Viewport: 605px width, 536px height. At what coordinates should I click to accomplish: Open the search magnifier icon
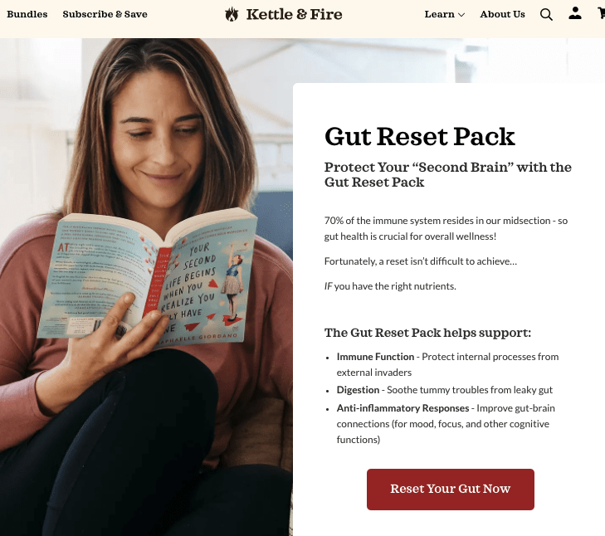pos(546,15)
